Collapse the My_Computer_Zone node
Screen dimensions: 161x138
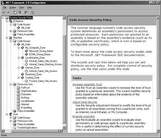coord(19,48)
